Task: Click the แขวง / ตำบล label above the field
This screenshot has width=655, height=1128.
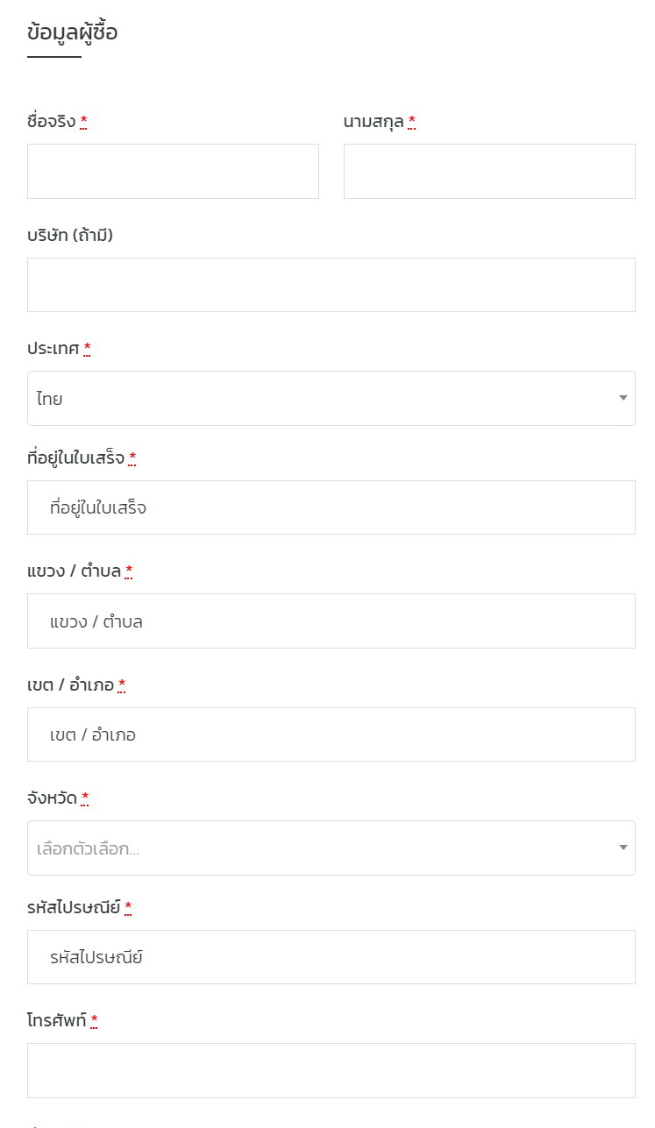Action: pyautogui.click(x=75, y=571)
